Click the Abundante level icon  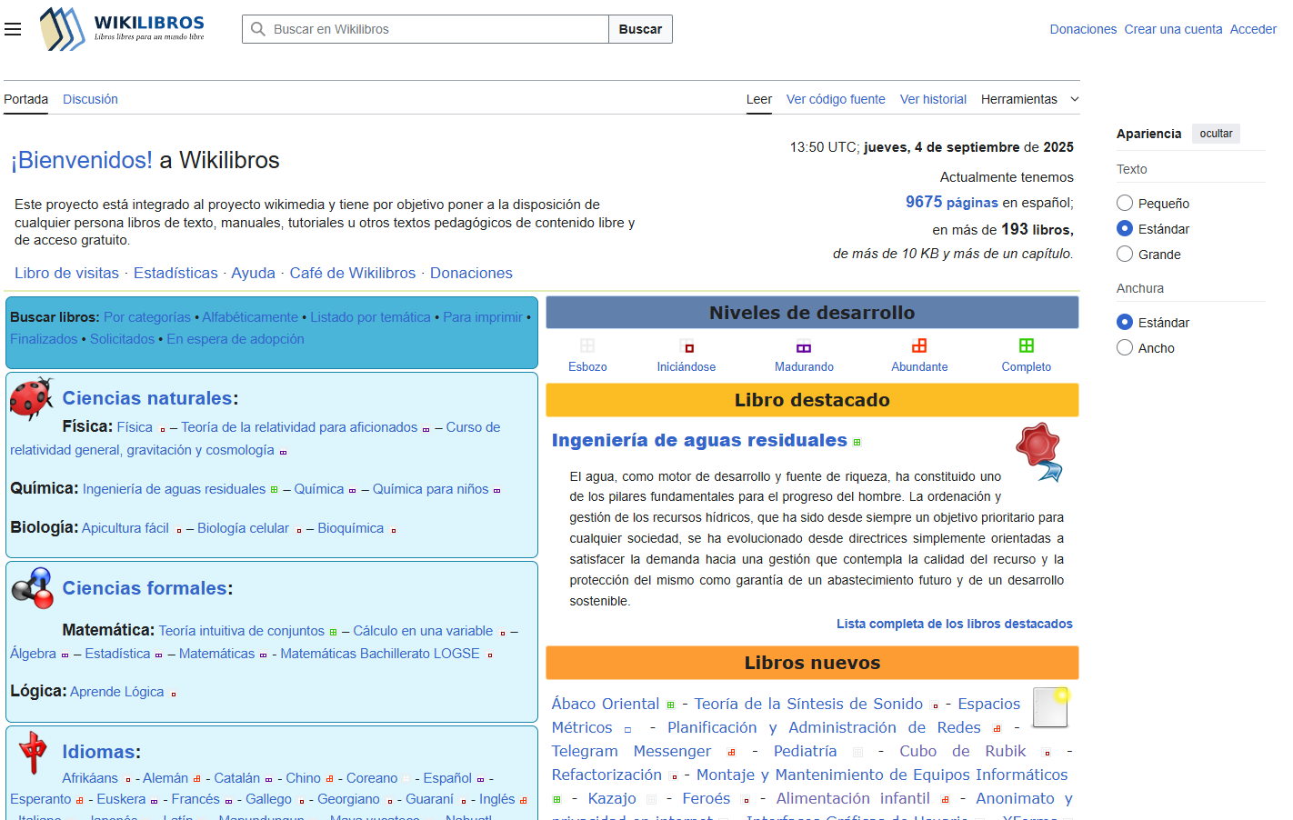pos(919,345)
